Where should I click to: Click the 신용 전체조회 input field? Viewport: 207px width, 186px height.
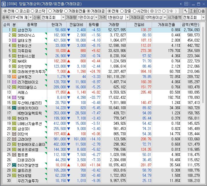click(x=51, y=17)
